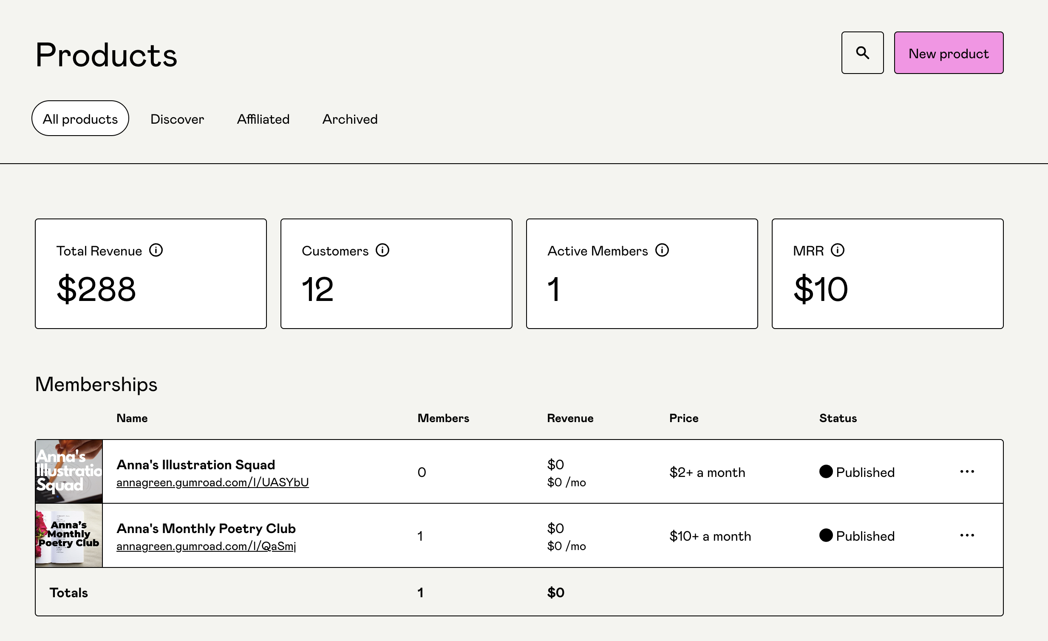Click the Revenue column header
This screenshot has width=1048, height=641.
pos(570,418)
